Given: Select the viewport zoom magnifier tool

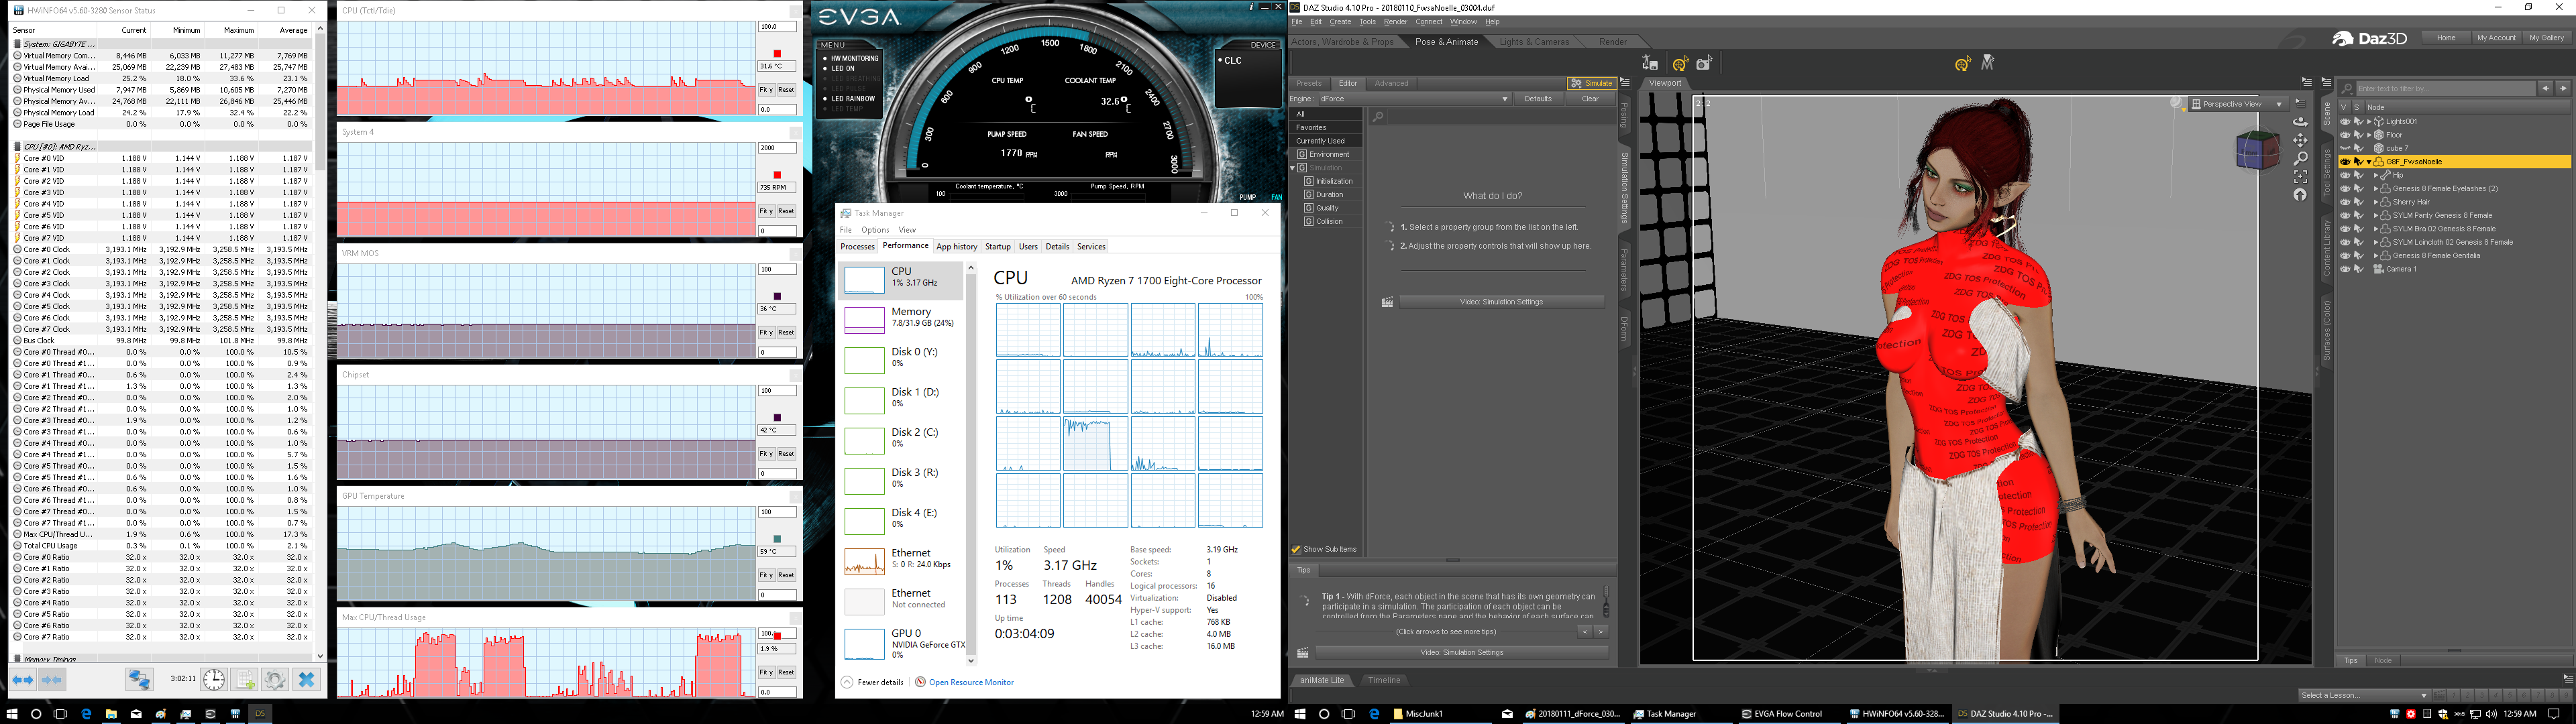Looking at the screenshot, I should pos(2300,158).
